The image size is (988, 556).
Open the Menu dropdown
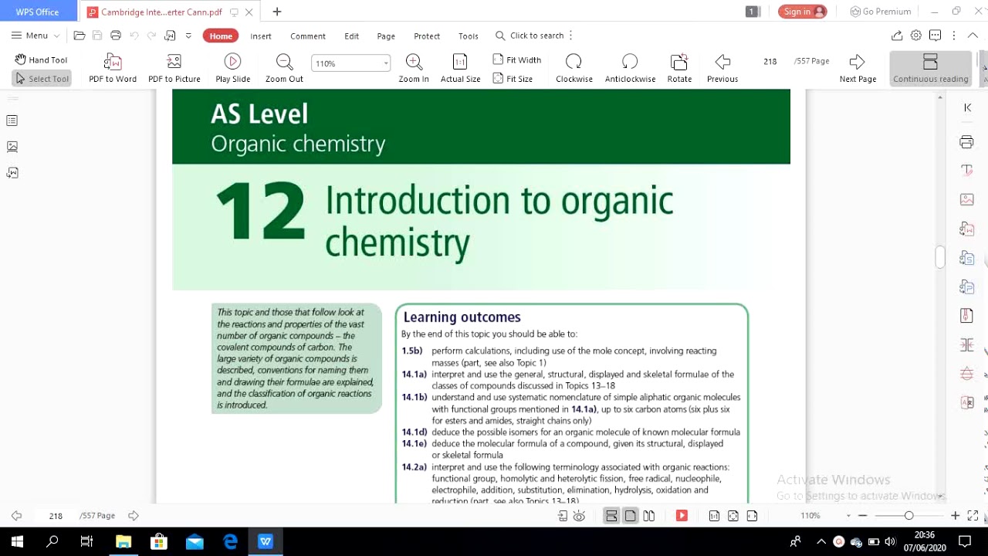pos(35,36)
